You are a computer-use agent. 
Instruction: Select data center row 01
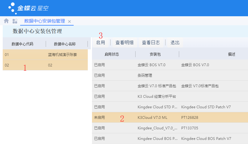point(45,55)
